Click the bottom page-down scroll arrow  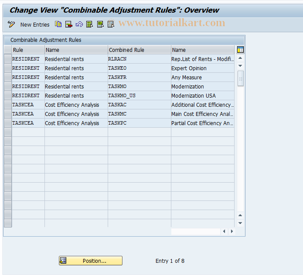point(240,223)
